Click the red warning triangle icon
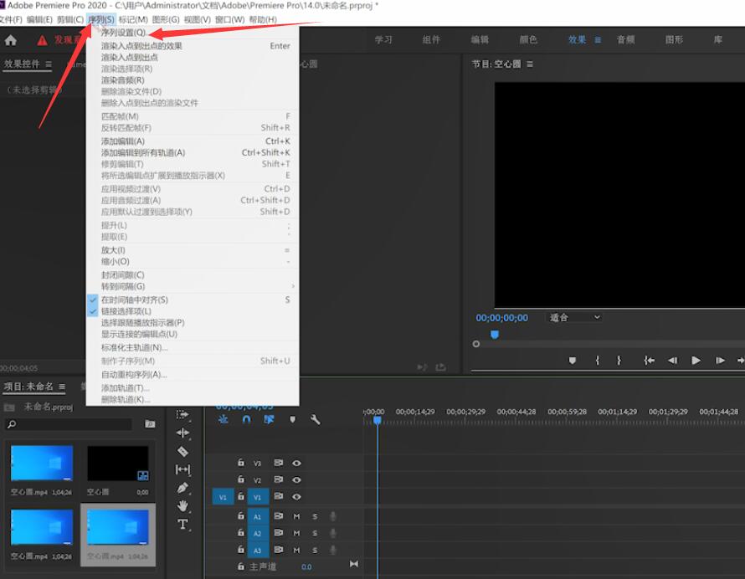Viewport: 745px width, 579px height. pos(43,40)
